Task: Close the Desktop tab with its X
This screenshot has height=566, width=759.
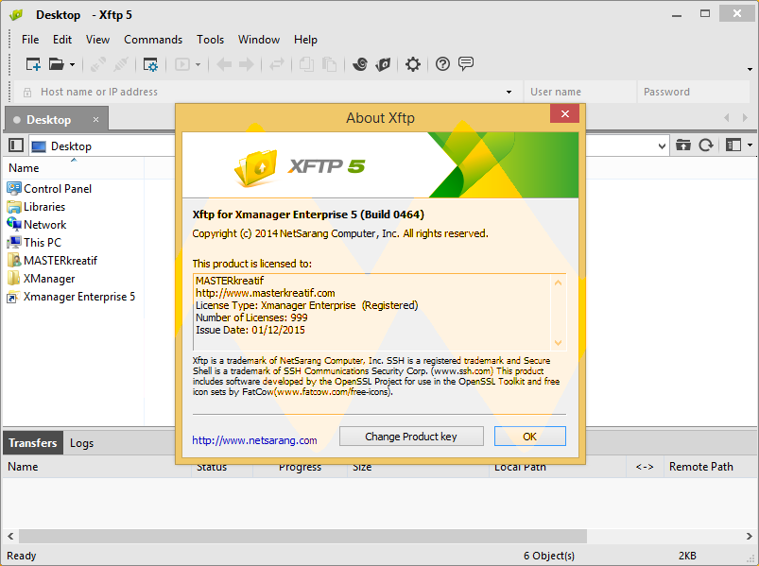Action: 95,119
